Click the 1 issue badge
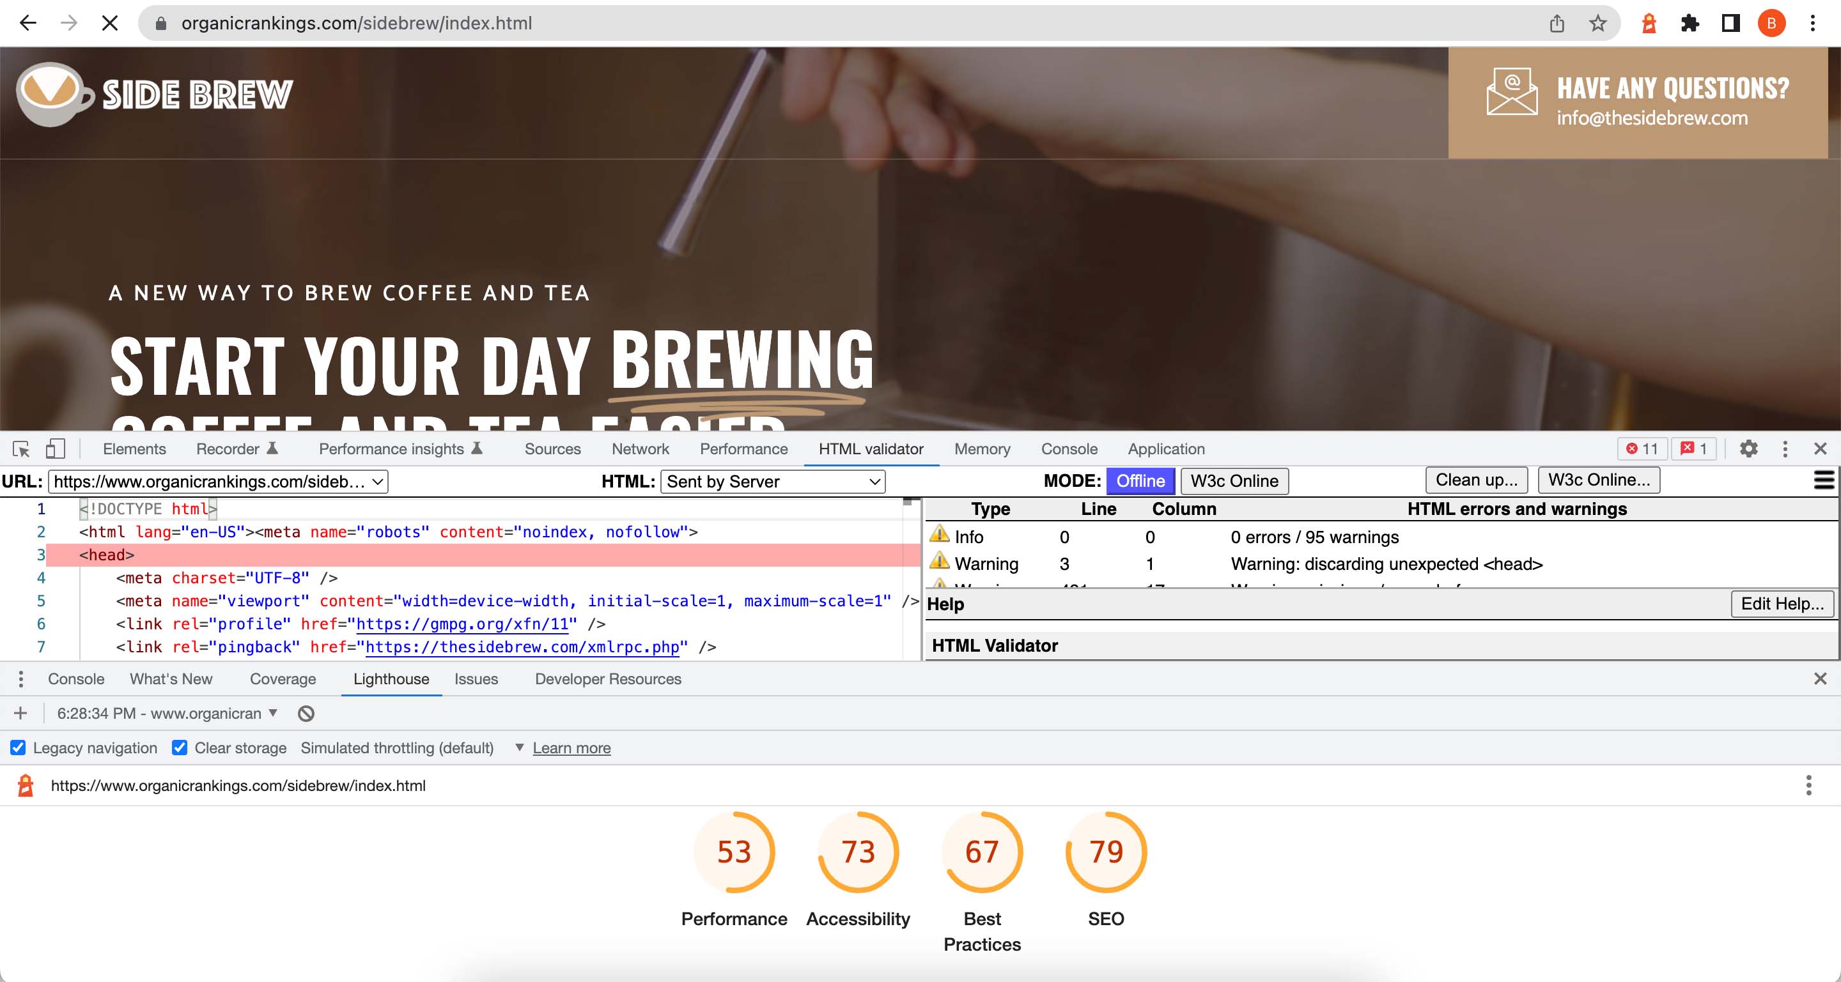 (x=1693, y=449)
